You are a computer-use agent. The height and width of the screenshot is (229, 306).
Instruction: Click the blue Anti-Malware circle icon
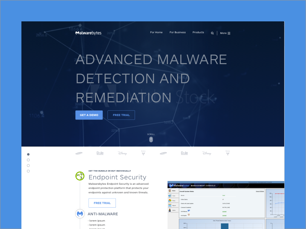click(80, 214)
